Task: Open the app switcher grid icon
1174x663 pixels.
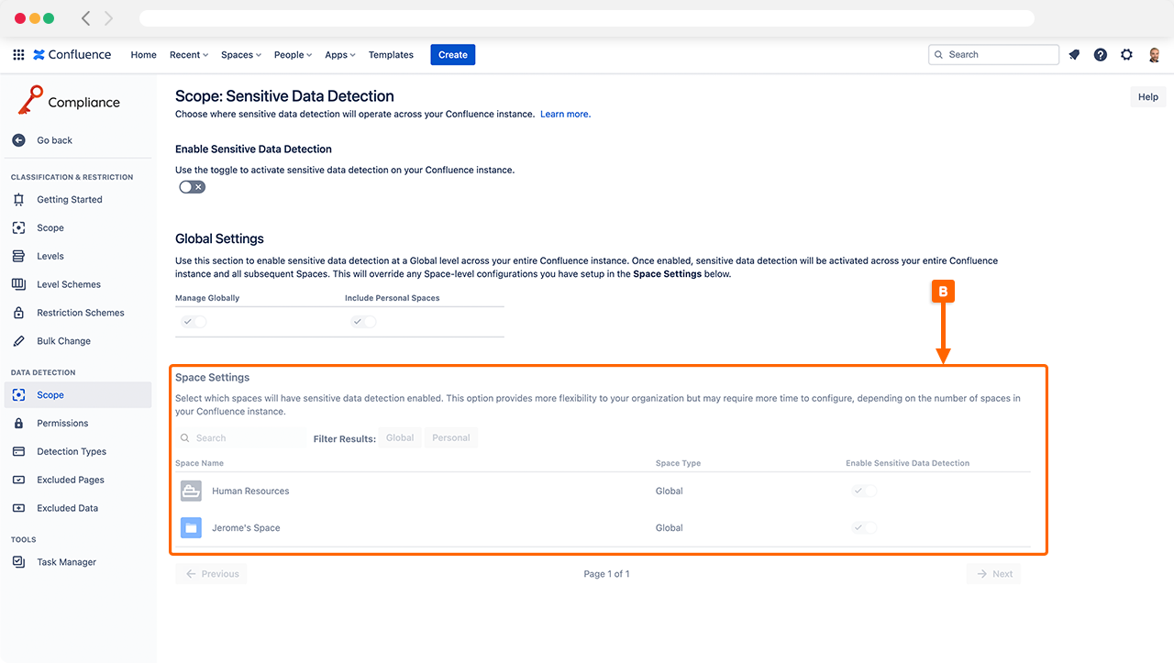Action: point(18,55)
